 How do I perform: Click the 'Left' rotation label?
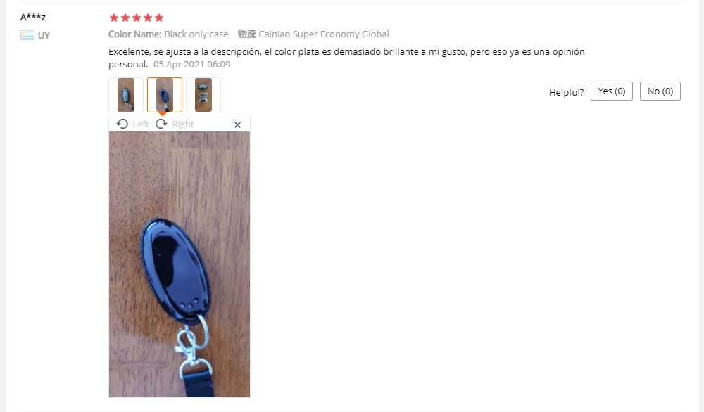[x=141, y=124]
